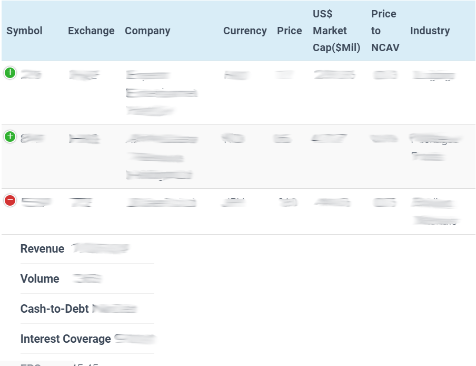Expand the first table row with green plus
This screenshot has height=366, width=476.
10,73
